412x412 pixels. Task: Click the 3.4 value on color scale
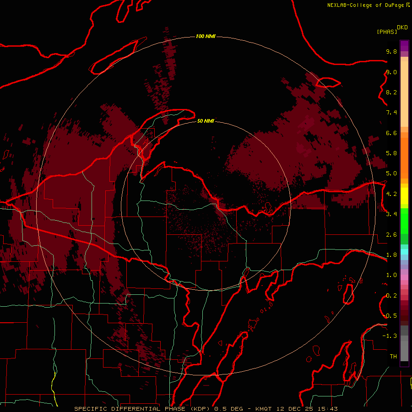[391, 214]
